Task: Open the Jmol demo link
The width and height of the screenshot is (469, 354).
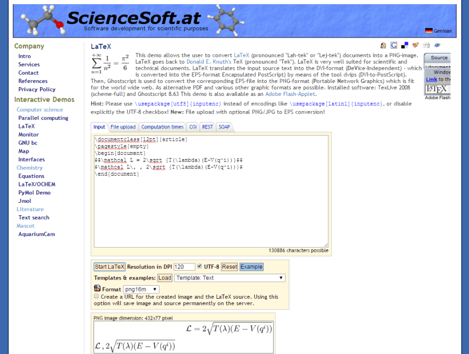Action: tap(25, 201)
